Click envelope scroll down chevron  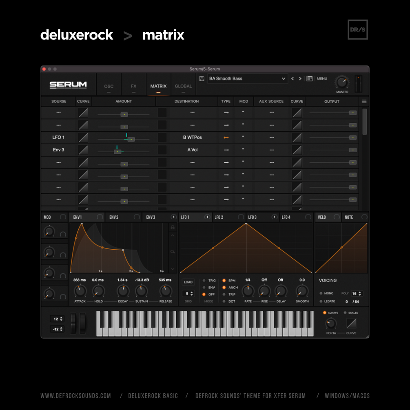(173, 269)
